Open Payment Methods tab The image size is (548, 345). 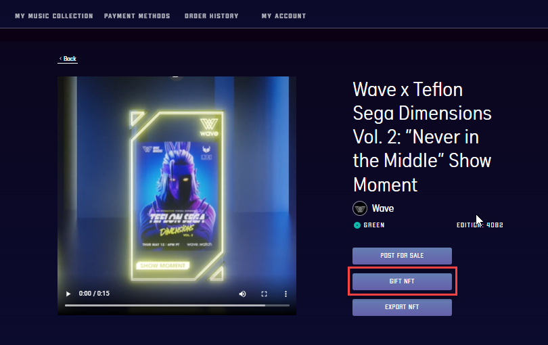click(137, 16)
